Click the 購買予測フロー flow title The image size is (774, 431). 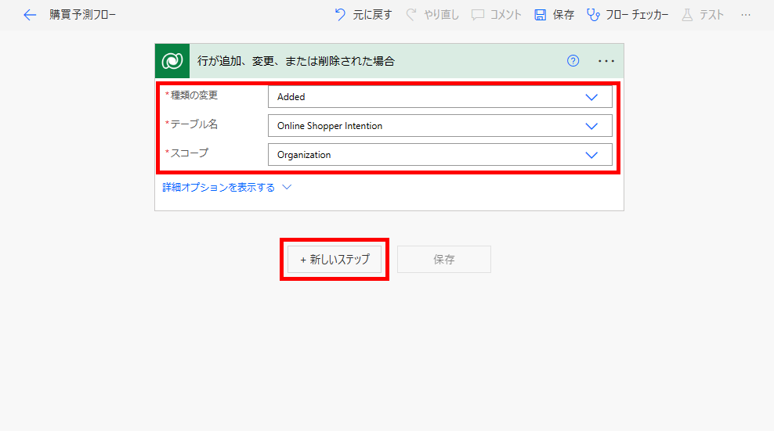pos(82,15)
